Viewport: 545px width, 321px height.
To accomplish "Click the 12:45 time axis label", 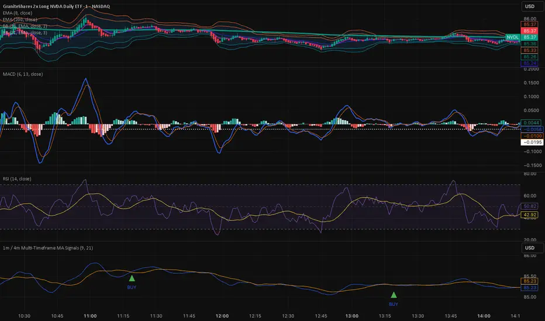I will tap(321, 316).
